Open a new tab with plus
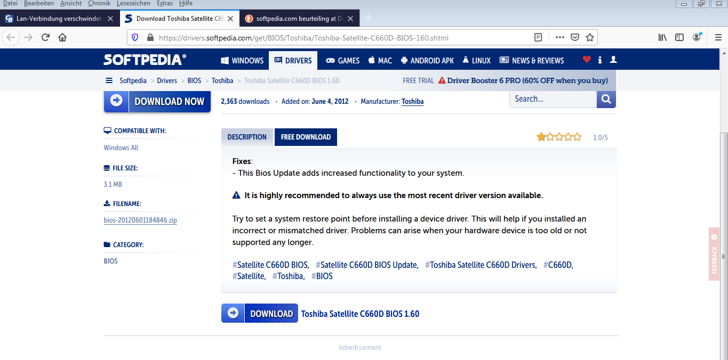Image resolution: width=728 pixels, height=360 pixels. [x=368, y=18]
